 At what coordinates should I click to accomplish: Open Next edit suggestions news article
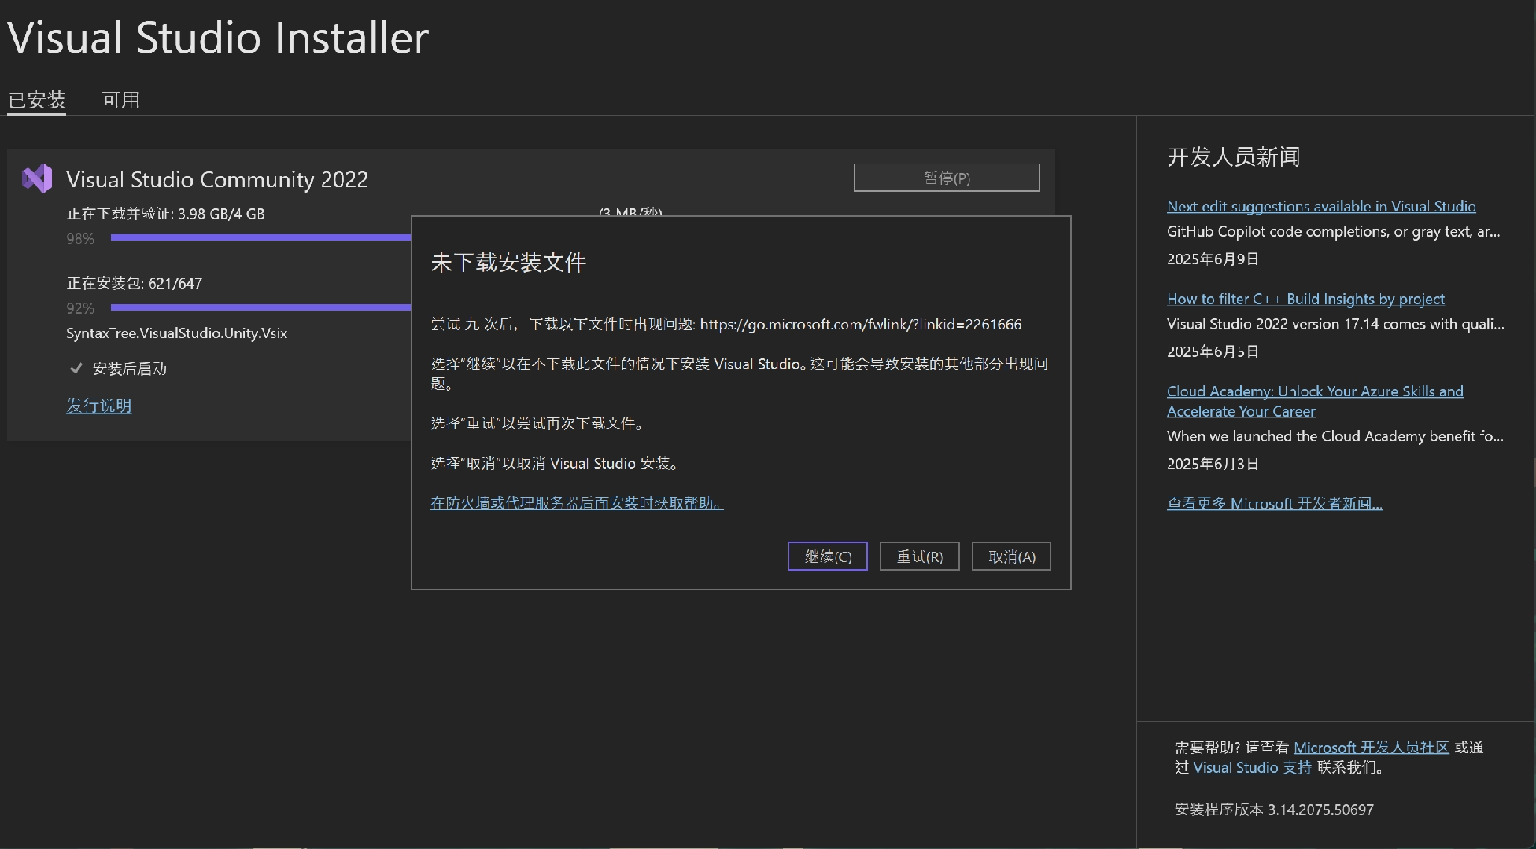pyautogui.click(x=1320, y=206)
